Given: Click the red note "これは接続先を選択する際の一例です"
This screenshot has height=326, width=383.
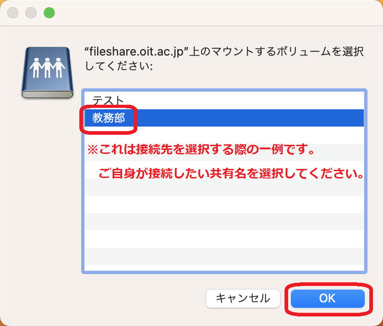Looking at the screenshot, I should click(201, 149).
